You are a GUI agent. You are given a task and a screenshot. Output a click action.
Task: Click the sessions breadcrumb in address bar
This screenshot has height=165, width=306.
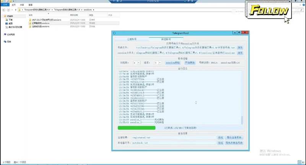tap(88, 10)
